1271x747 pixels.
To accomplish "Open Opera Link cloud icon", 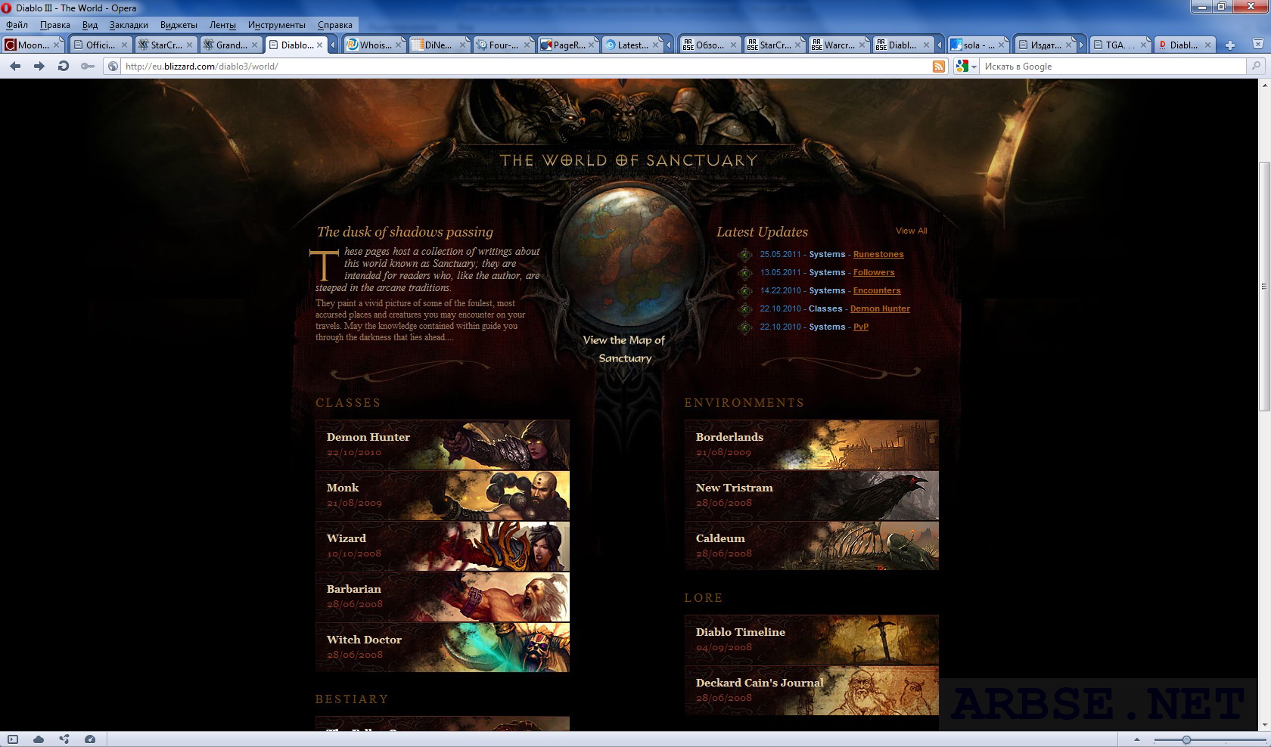I will pos(39,739).
